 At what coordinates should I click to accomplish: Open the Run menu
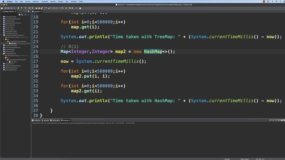[x=67, y=1]
